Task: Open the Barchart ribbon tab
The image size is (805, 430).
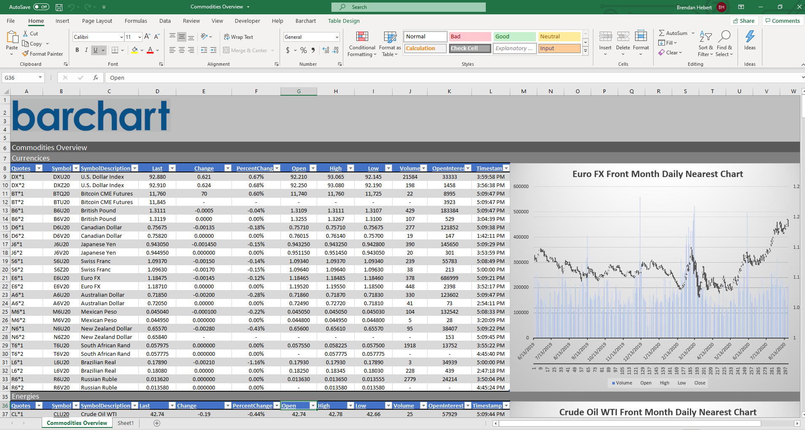Action: [306, 21]
